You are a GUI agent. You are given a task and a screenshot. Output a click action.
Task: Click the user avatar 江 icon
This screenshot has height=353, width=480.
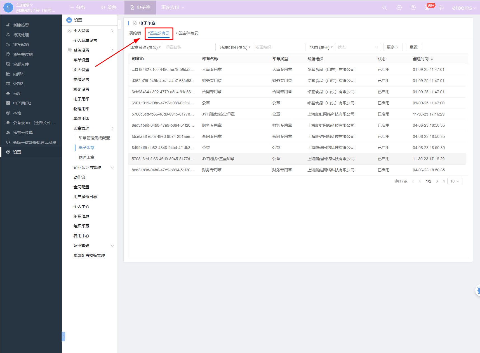click(8, 8)
